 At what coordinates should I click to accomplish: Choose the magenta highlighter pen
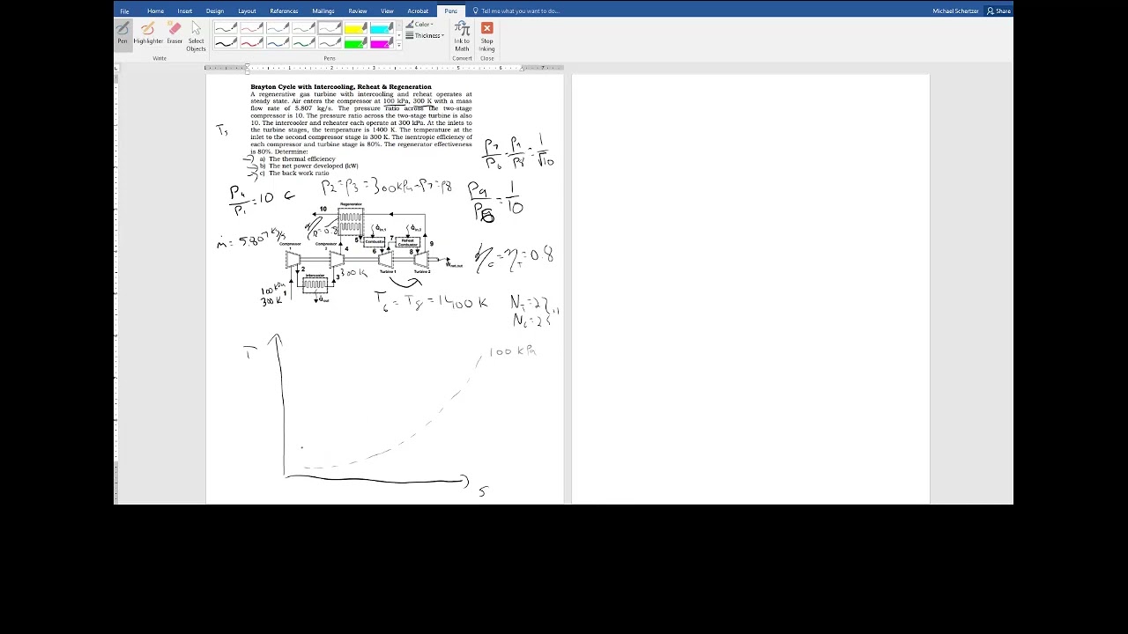[x=382, y=43]
